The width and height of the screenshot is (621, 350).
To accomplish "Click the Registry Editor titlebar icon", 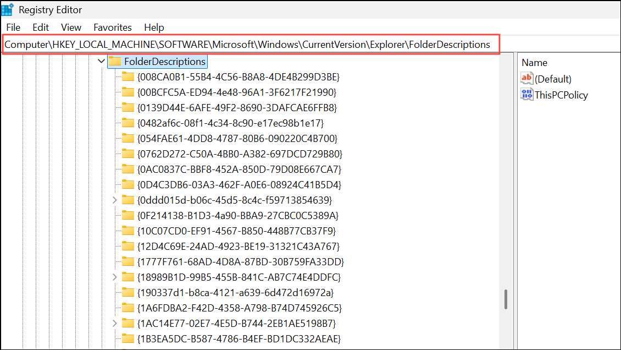I will (8, 9).
